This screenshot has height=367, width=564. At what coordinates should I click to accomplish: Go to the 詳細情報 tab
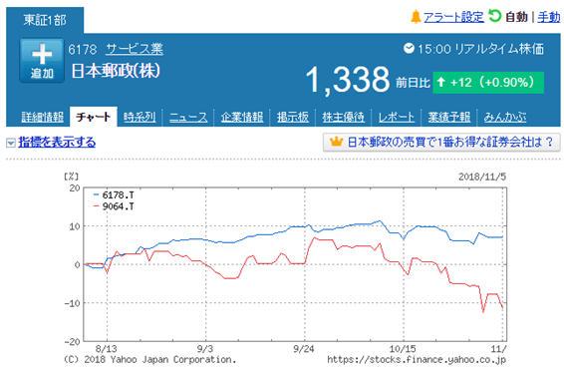[43, 117]
